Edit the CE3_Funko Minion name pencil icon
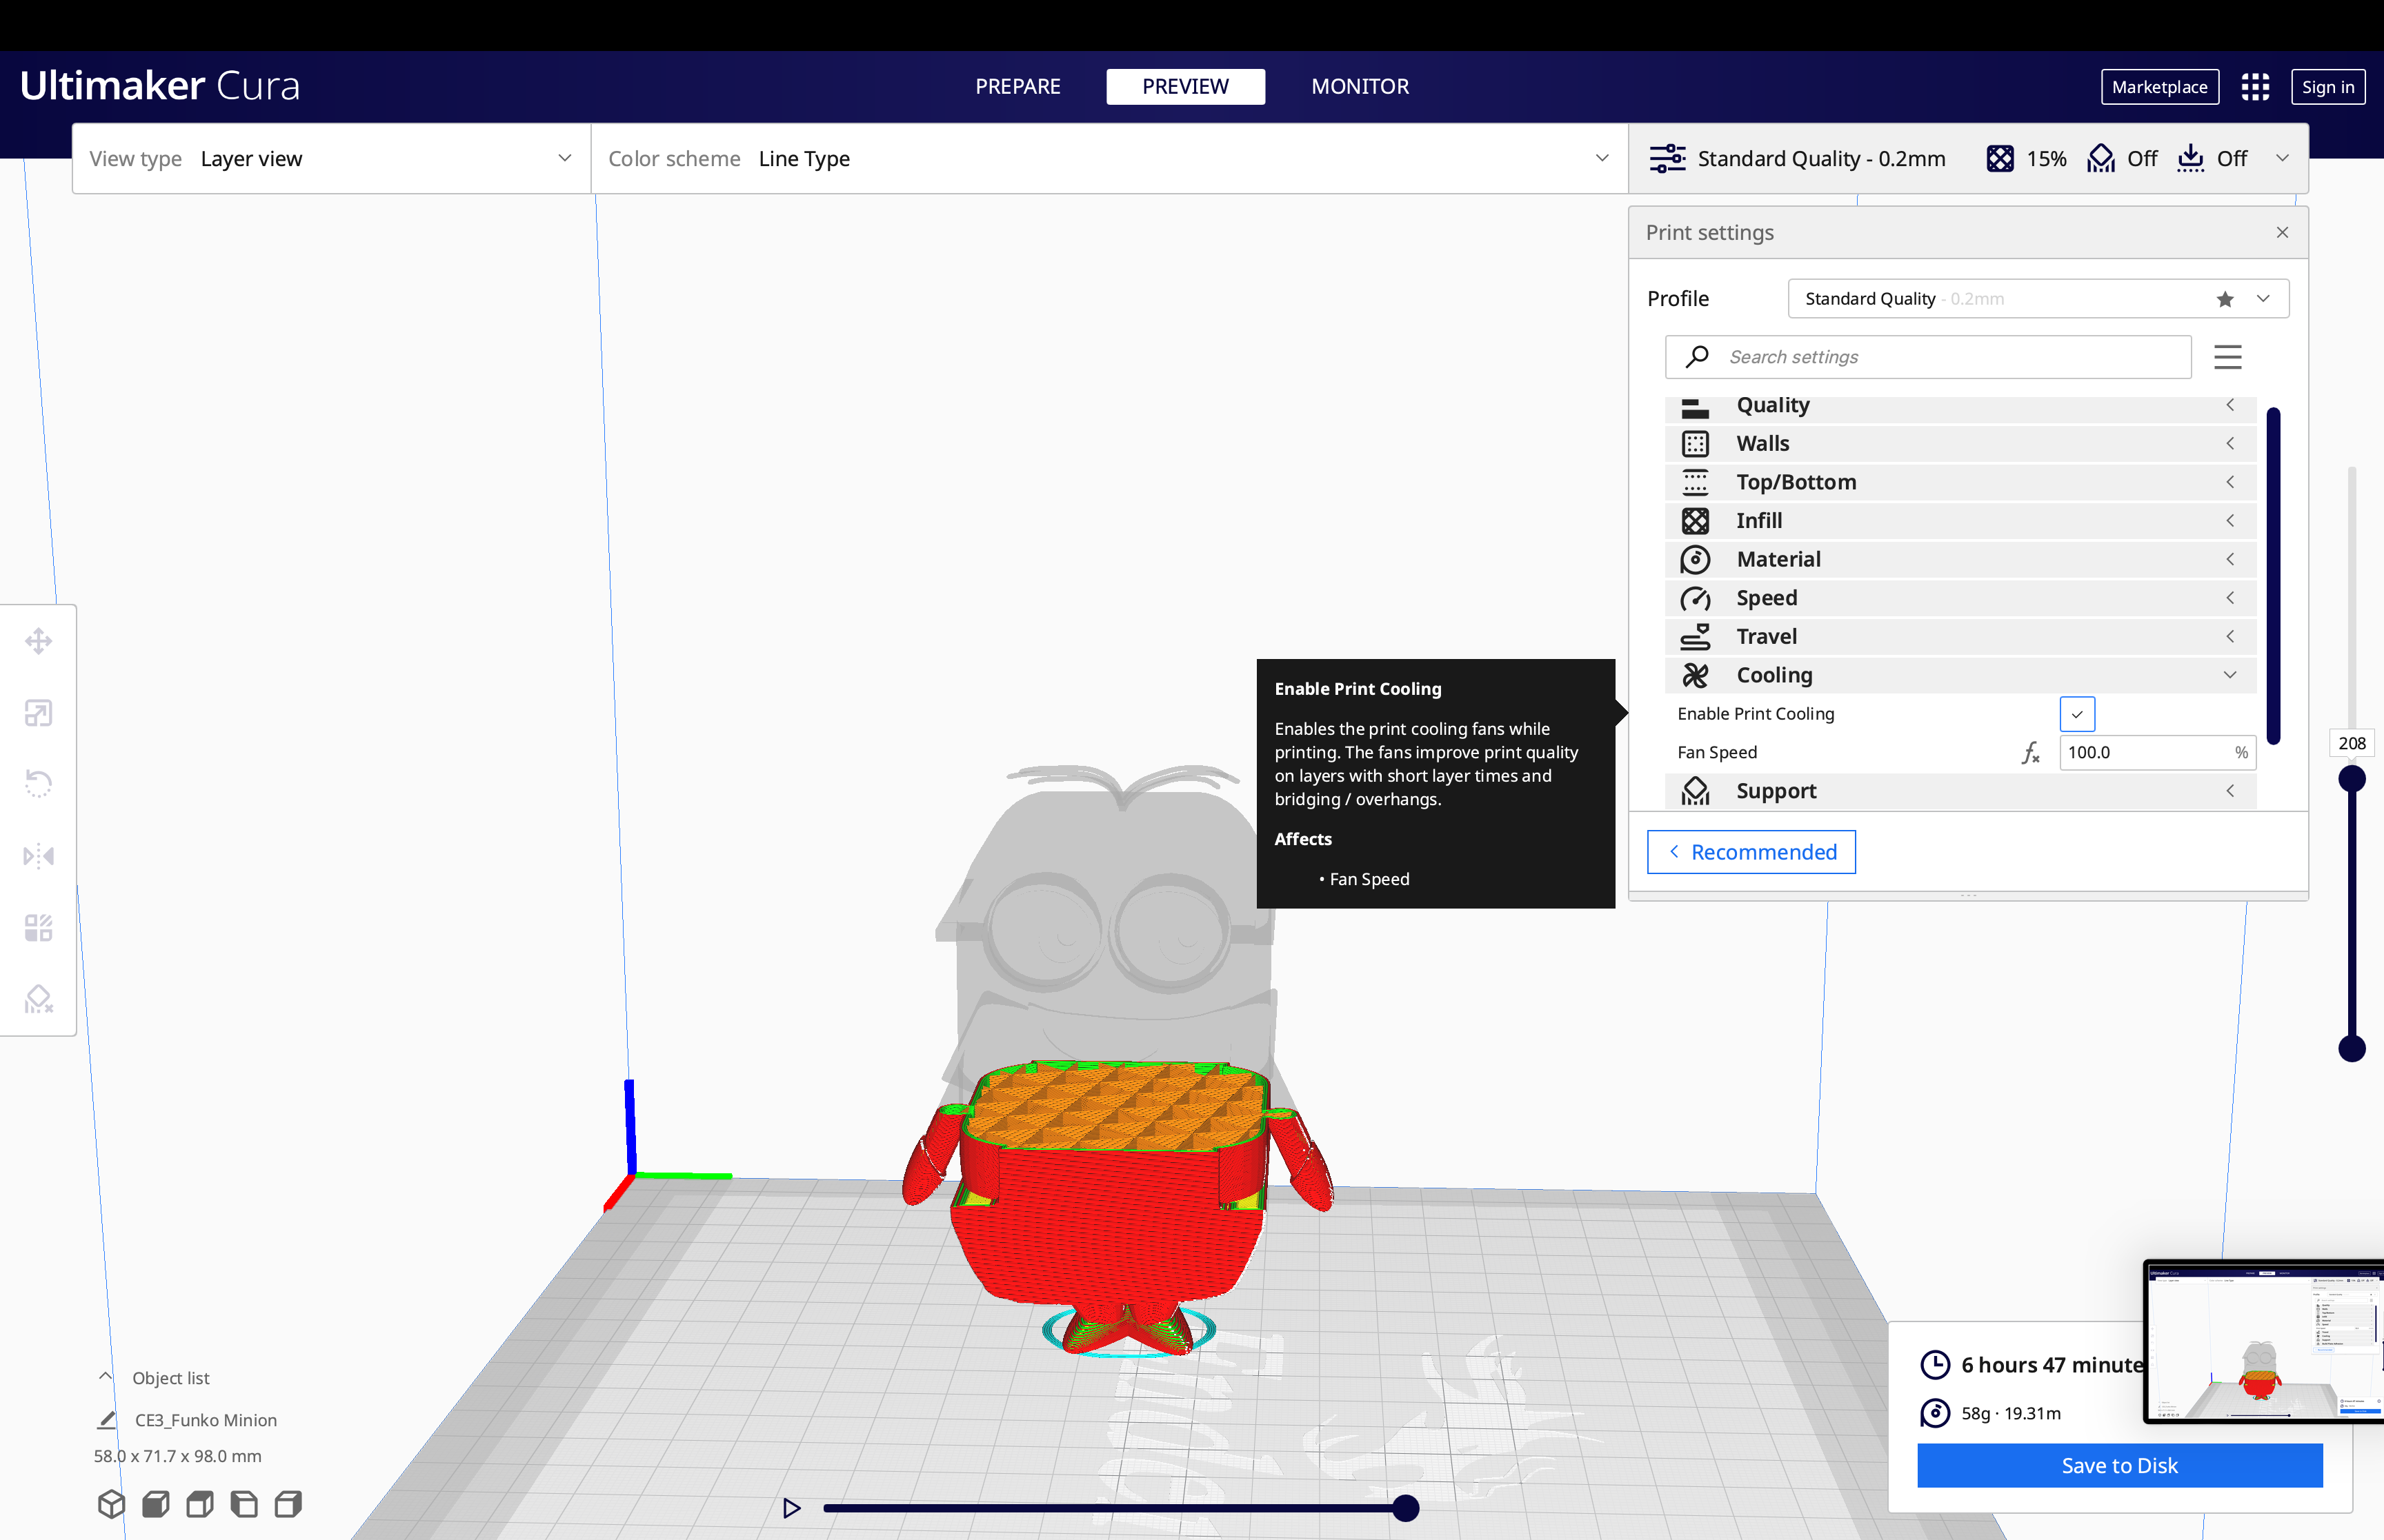The image size is (2384, 1540). [107, 1419]
